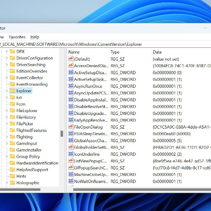This screenshot has width=211, height=211.
Task: Expand the EventCollector key
Action: pyautogui.click(x=7, y=78)
